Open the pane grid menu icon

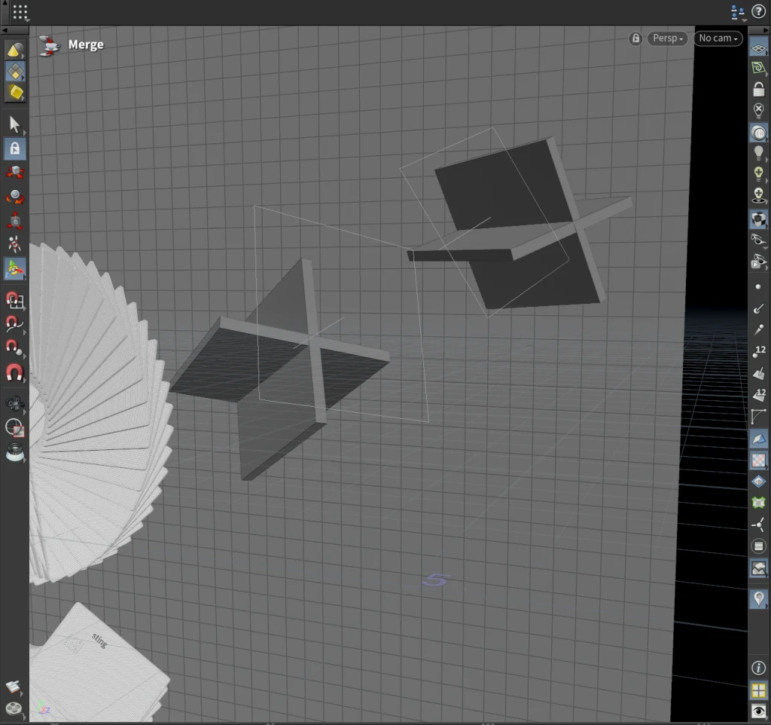(x=20, y=12)
